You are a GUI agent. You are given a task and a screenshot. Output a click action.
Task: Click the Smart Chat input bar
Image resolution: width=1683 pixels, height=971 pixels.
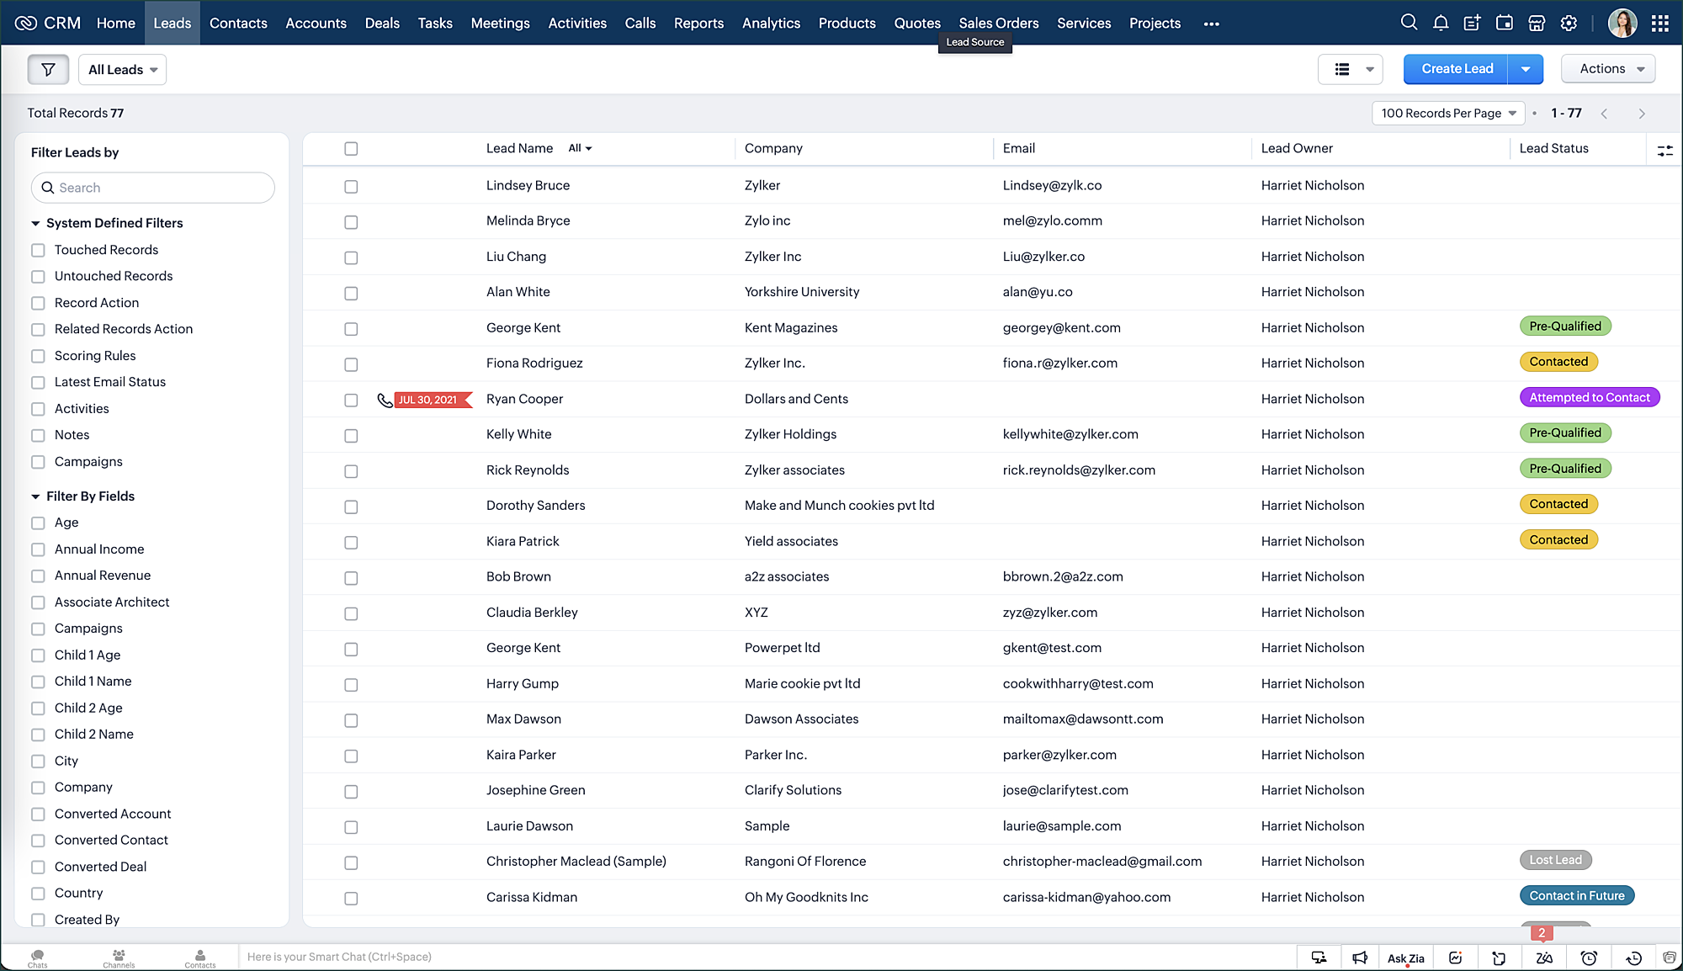[766, 957]
